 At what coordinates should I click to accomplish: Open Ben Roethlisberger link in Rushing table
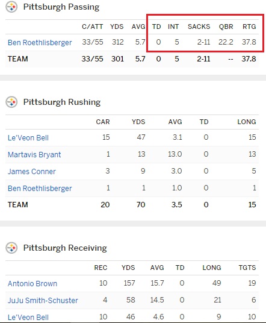pos(40,188)
